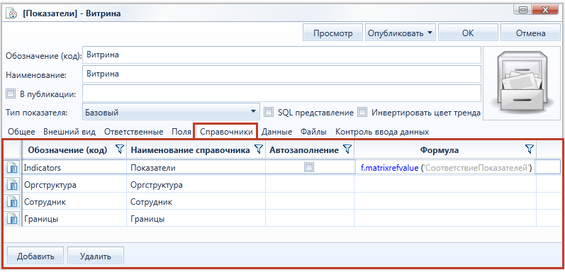
Task: Toggle the В публикации checkbox
Action: 11,94
